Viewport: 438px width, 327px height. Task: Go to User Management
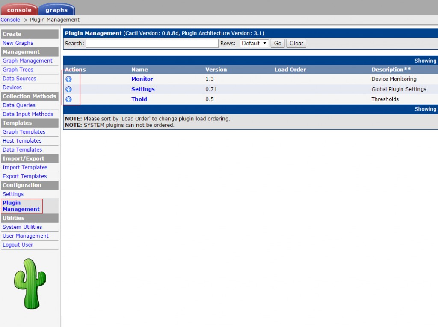[26, 236]
